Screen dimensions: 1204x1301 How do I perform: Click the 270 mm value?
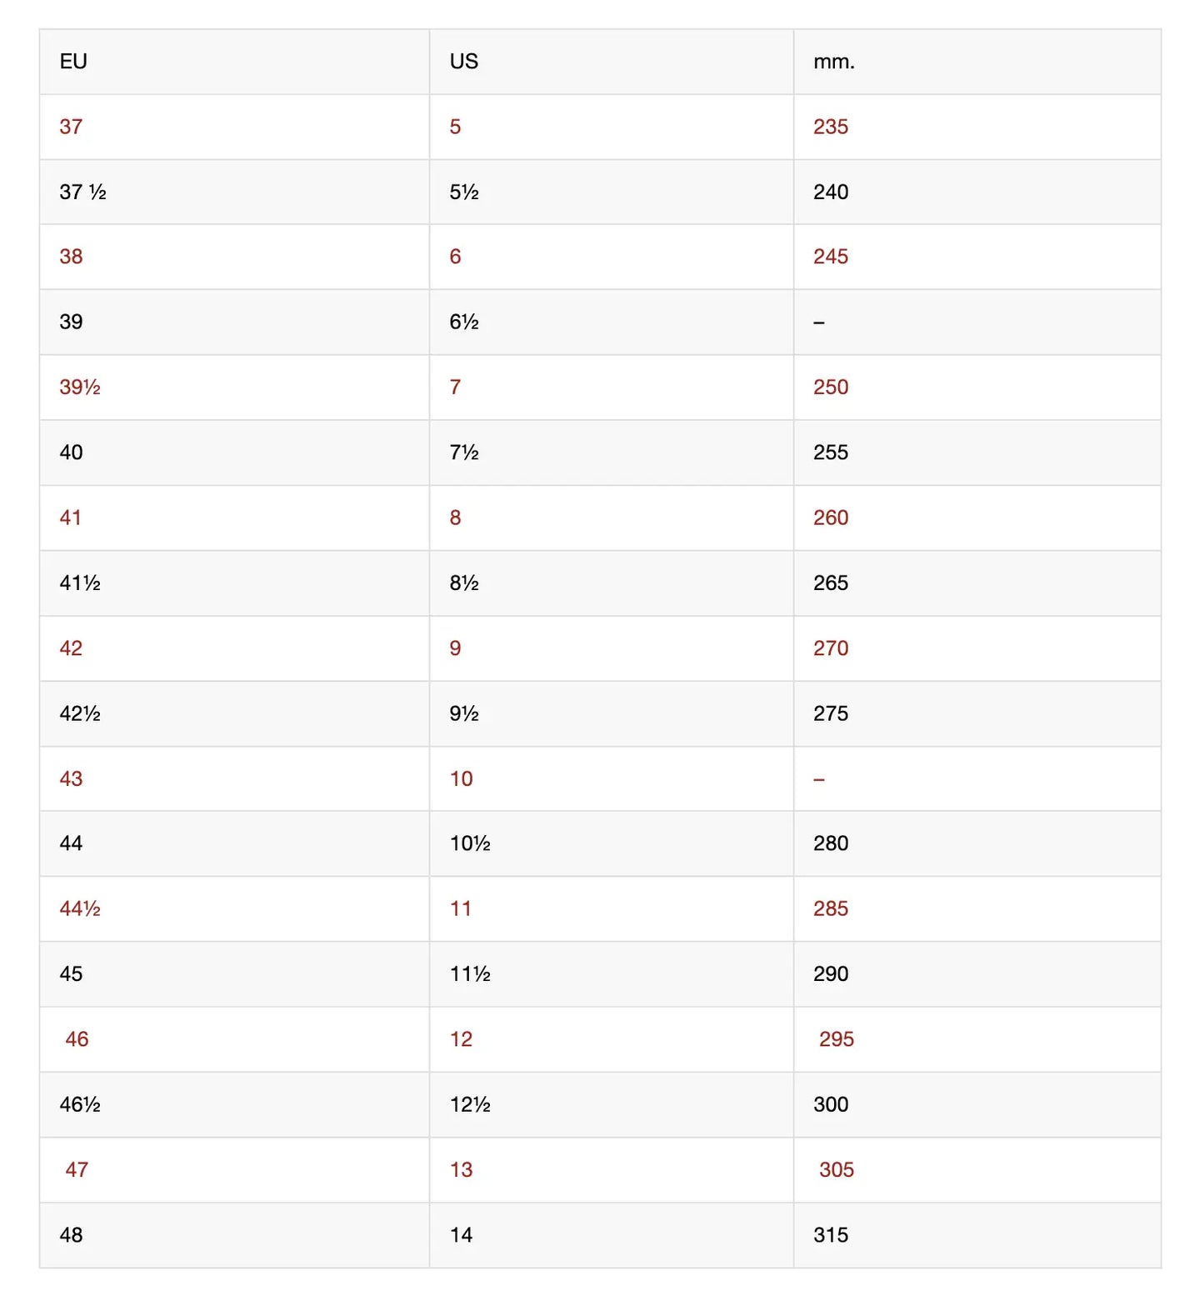pyautogui.click(x=830, y=648)
